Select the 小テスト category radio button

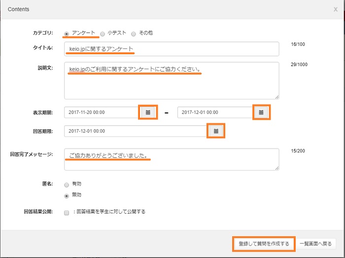click(103, 34)
